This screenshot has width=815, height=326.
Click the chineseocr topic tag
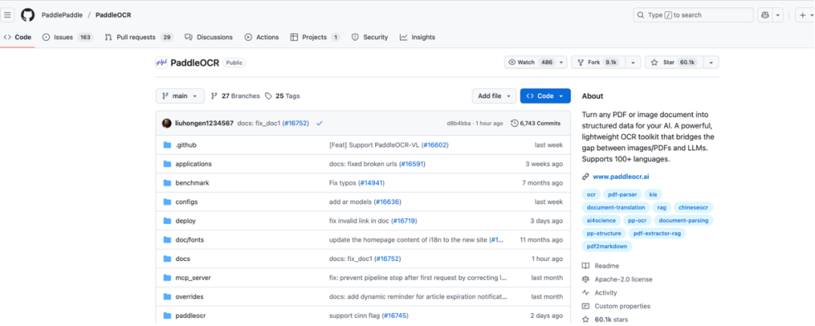pos(694,208)
